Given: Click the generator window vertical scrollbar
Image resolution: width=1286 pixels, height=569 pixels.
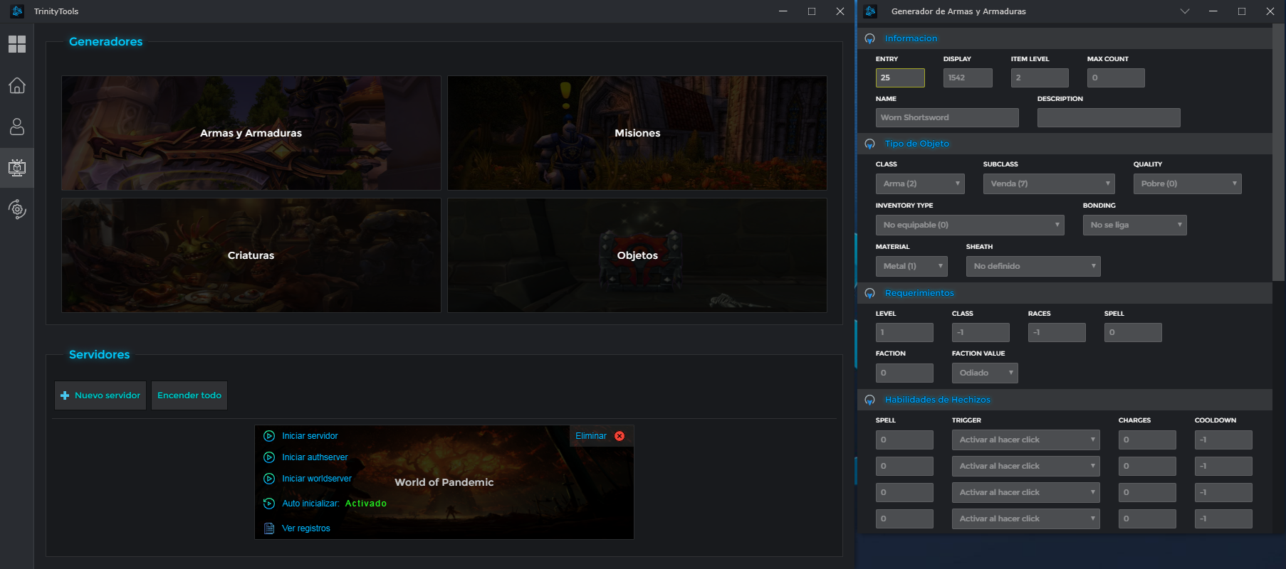Looking at the screenshot, I should pyautogui.click(x=1278, y=153).
